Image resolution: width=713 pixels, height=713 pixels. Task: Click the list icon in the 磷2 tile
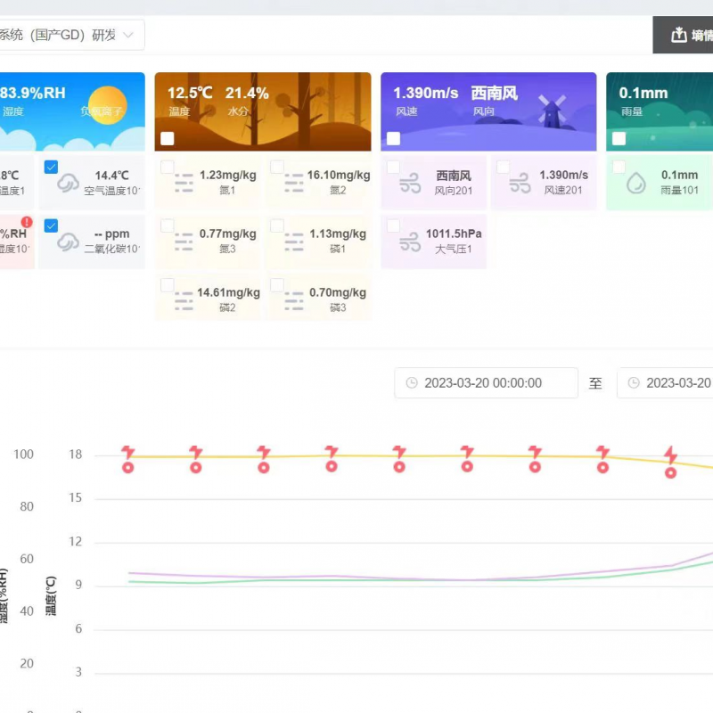184,300
